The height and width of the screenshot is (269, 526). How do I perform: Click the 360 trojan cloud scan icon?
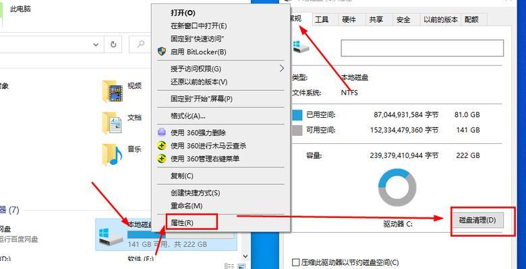pyautogui.click(x=162, y=146)
